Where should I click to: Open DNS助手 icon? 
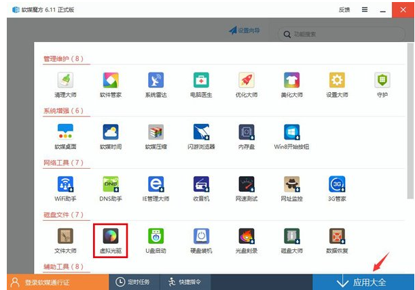(x=111, y=189)
